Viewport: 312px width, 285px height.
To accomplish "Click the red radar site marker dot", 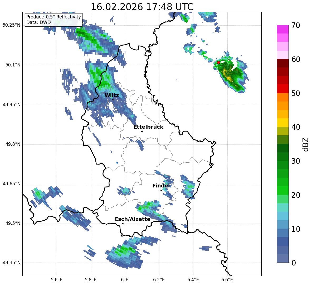I will point(218,62).
